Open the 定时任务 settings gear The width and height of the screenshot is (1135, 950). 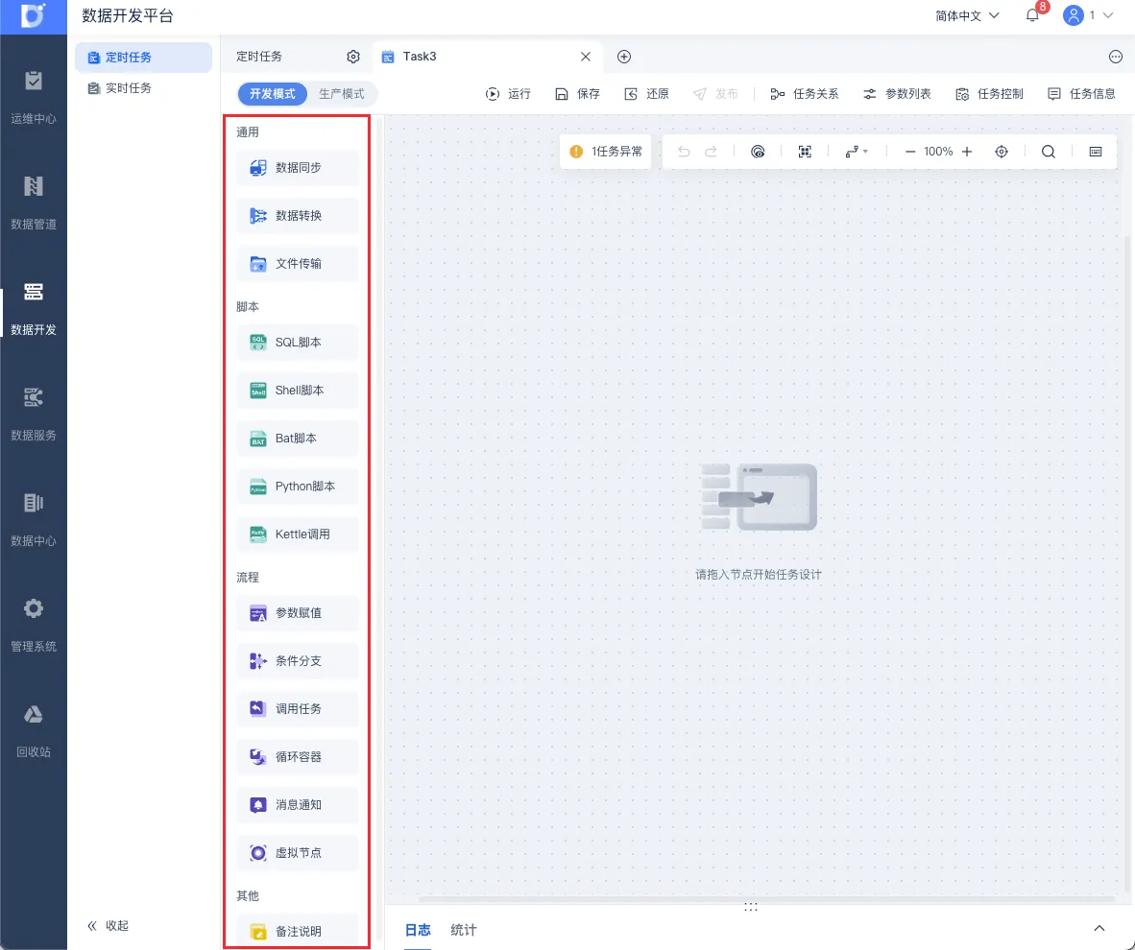coord(353,57)
